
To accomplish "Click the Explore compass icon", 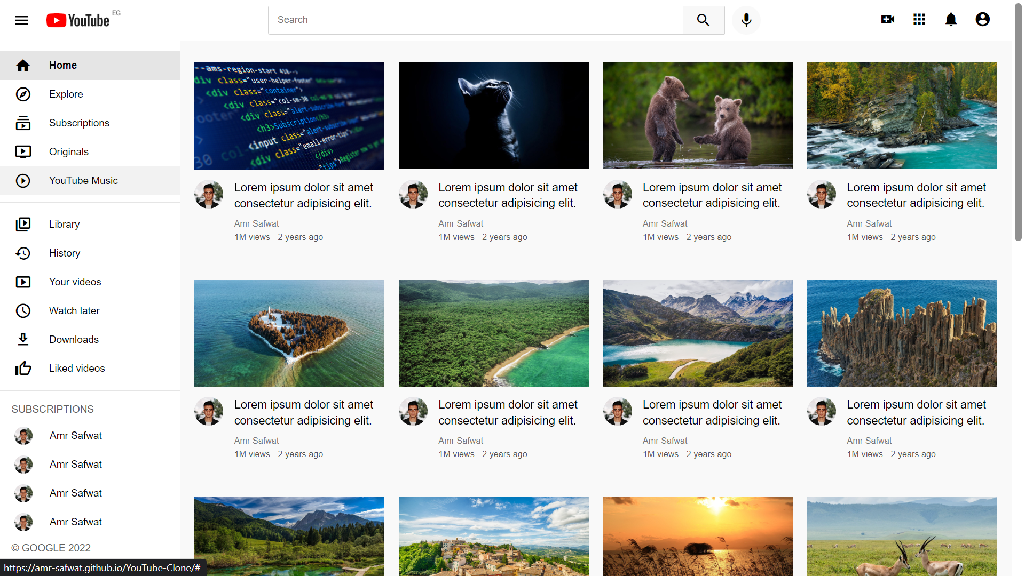I will [23, 94].
